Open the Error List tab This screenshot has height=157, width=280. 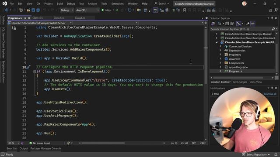coord(12,148)
